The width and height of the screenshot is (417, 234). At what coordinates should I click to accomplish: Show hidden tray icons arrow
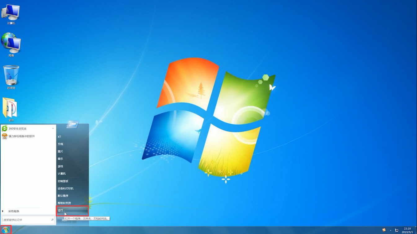point(391,230)
